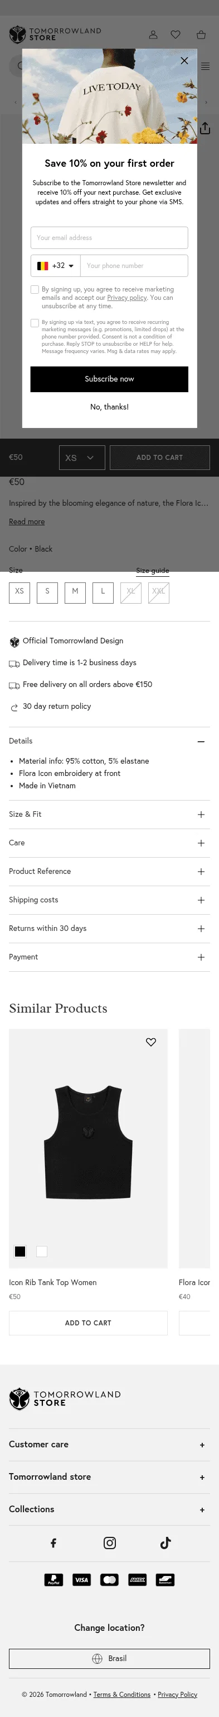Screen dimensions: 219x1717
Task: Select the black color swatch
Action: [x=20, y=1252]
